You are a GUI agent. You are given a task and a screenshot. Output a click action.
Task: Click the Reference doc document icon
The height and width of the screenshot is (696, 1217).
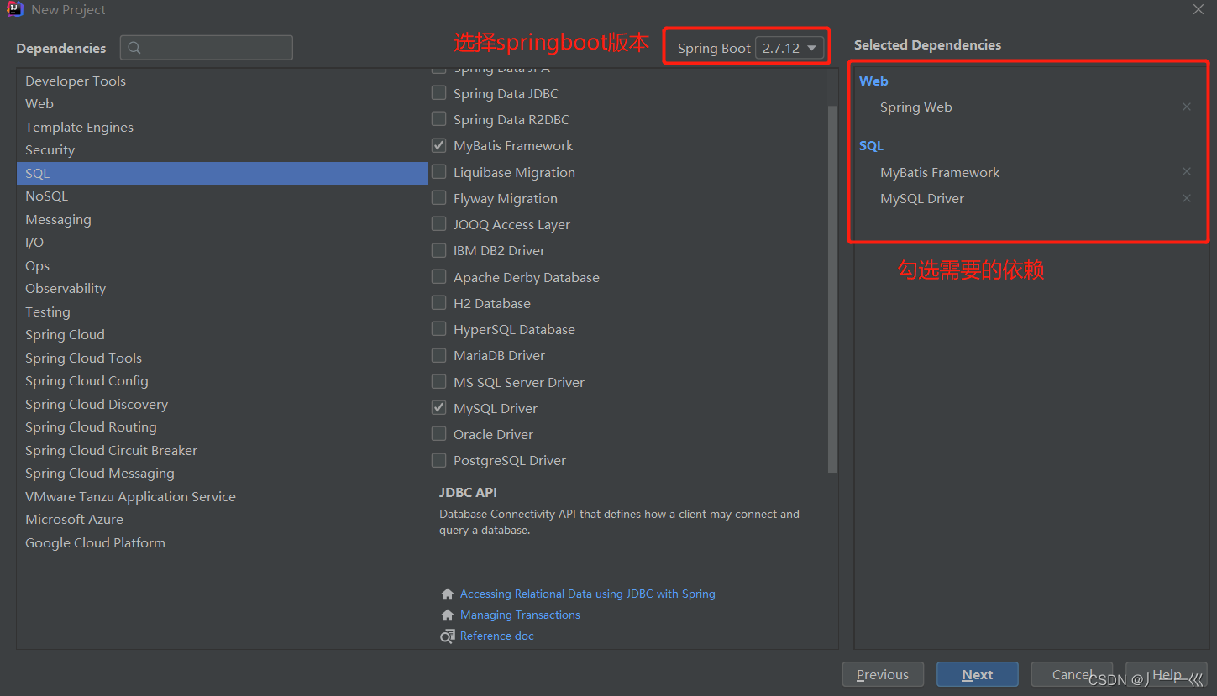click(x=448, y=636)
